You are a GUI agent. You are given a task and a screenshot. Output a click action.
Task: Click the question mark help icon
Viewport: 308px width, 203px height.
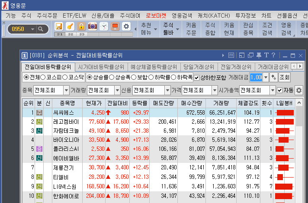pyautogui.click(x=273, y=56)
